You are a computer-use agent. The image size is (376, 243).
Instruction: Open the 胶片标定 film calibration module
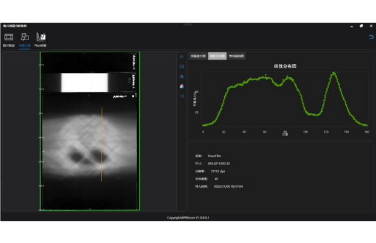point(9,39)
